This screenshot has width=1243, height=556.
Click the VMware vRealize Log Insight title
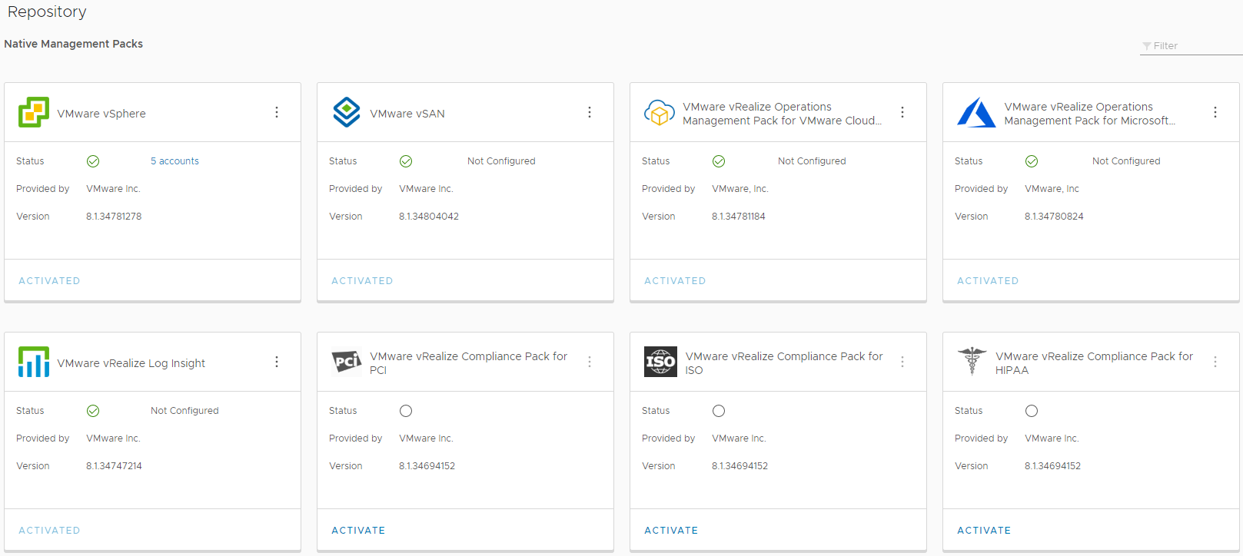pyautogui.click(x=131, y=363)
